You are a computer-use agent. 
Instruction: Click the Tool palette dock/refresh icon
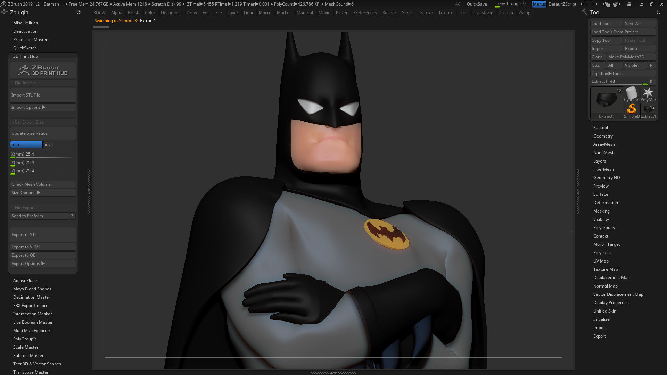point(658,12)
